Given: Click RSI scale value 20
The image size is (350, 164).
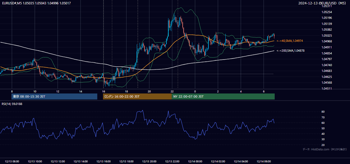Looking at the screenshot, I should pyautogui.click(x=323, y=145).
